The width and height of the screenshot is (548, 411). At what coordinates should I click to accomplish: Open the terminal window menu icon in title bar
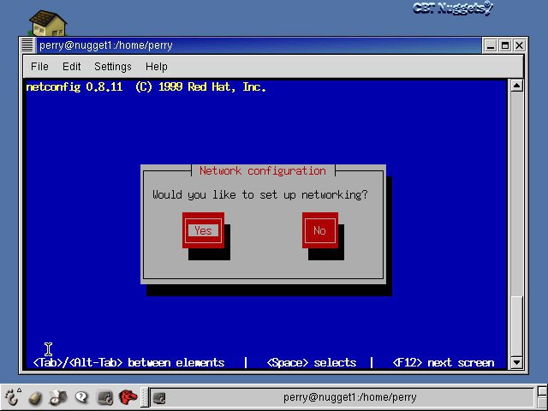tap(27, 45)
